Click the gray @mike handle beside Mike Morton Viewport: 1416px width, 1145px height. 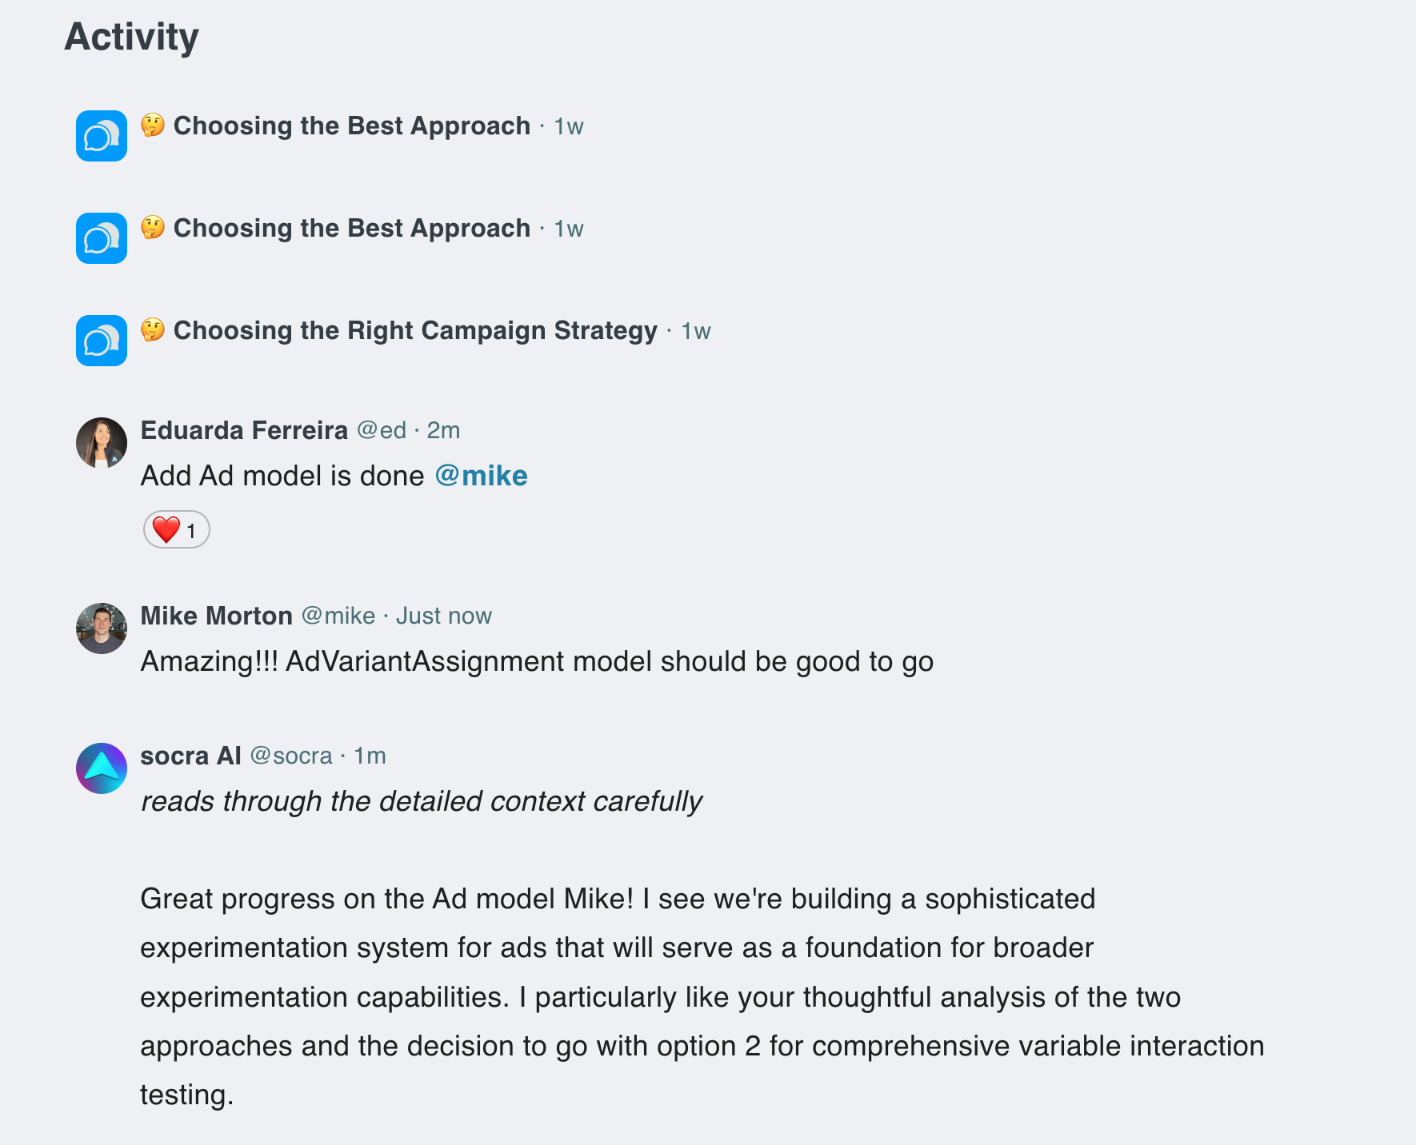[338, 616]
